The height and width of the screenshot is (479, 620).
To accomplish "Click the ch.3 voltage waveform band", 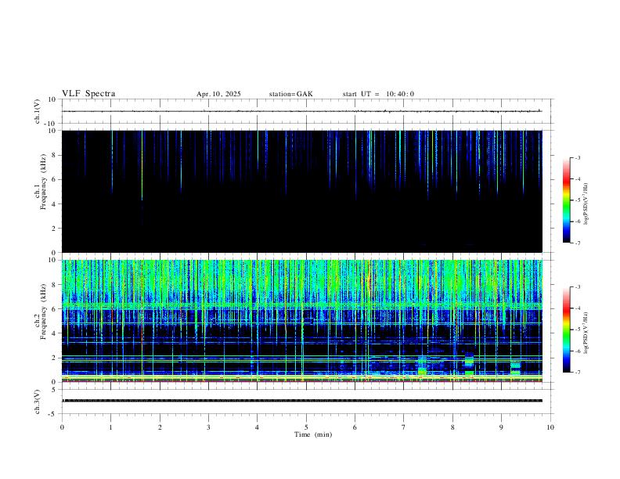I will pyautogui.click(x=302, y=401).
